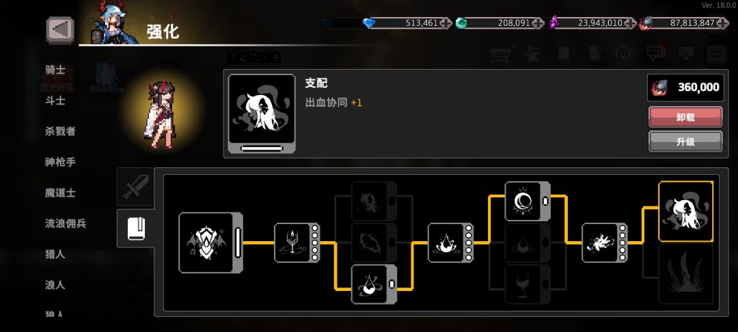Add more blue diamonds with plus button
Viewport: 738px width, 332px height.
click(446, 23)
